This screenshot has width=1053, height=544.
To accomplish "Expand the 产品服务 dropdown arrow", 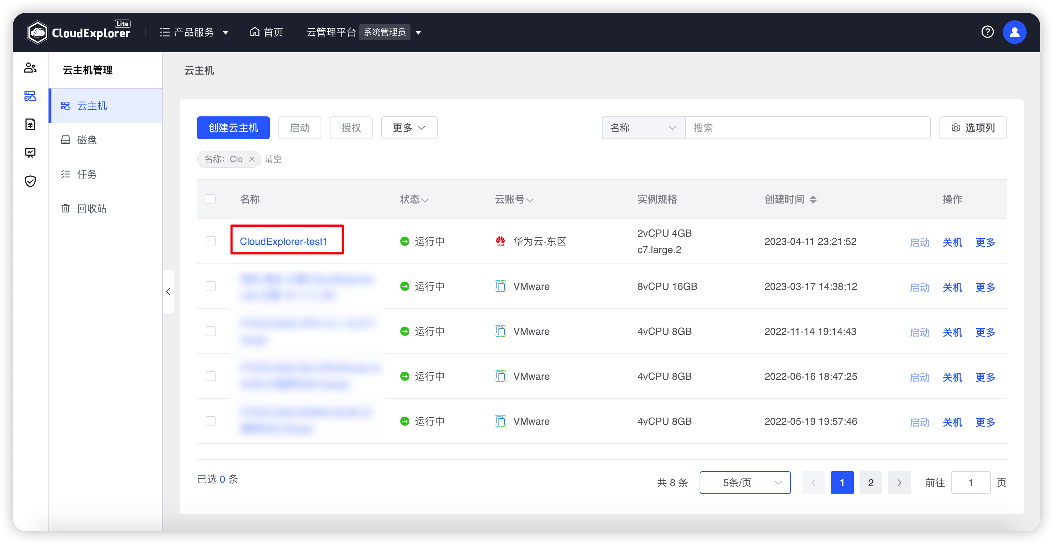I will pyautogui.click(x=225, y=32).
